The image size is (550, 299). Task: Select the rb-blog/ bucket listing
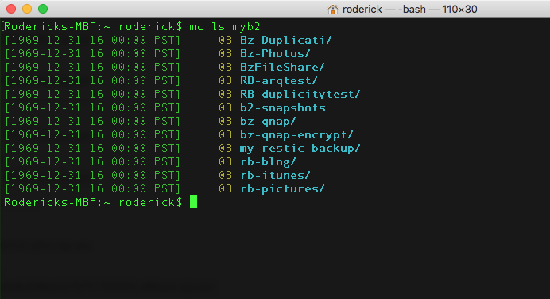click(x=268, y=161)
